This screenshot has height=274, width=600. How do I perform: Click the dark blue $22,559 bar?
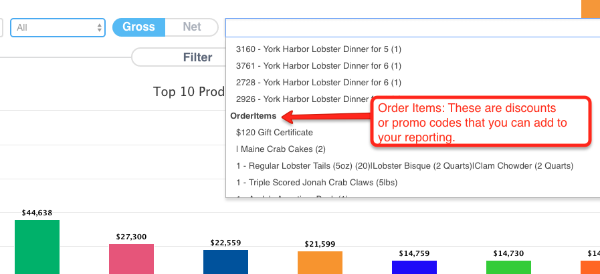[x=226, y=262]
